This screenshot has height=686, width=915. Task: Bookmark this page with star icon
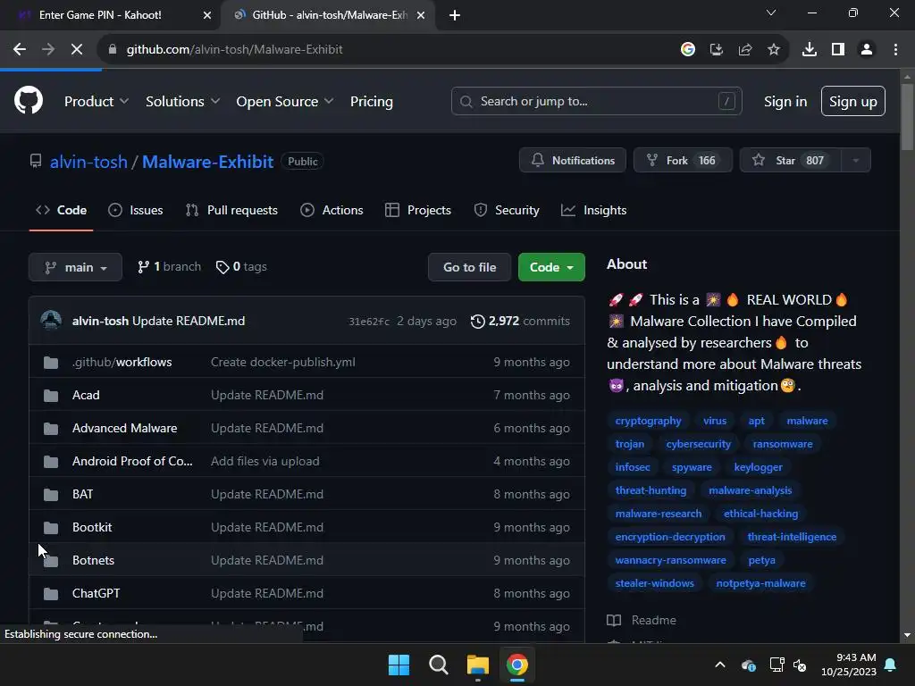click(774, 50)
